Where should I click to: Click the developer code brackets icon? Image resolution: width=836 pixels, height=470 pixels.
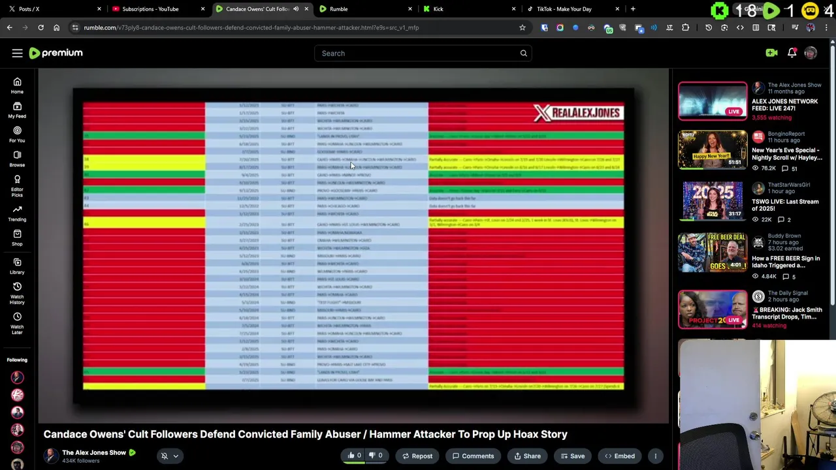pos(740,27)
